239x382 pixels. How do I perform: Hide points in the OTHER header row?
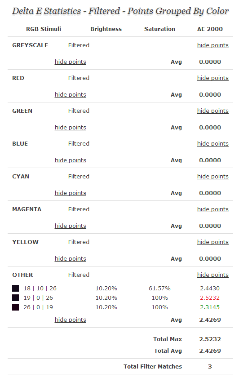(212, 275)
